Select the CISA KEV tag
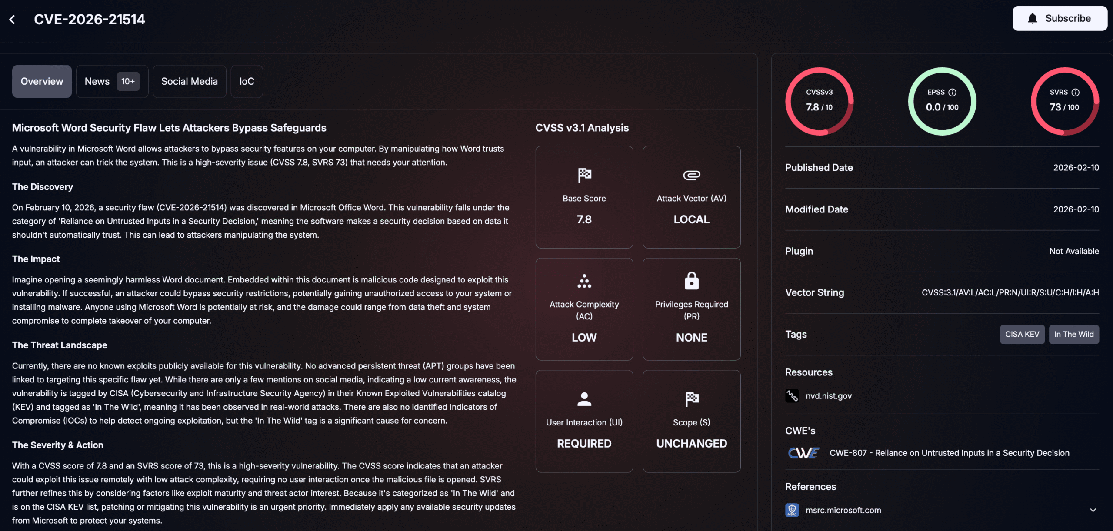Viewport: 1113px width, 531px height. coord(1022,334)
